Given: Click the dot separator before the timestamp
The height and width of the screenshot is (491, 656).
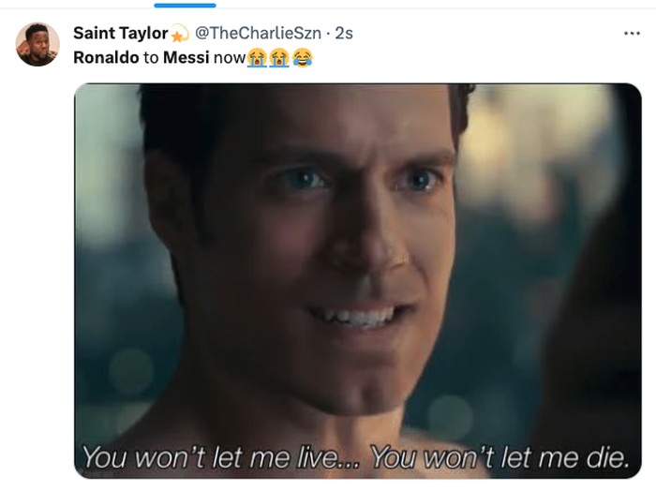Looking at the screenshot, I should (x=328, y=34).
